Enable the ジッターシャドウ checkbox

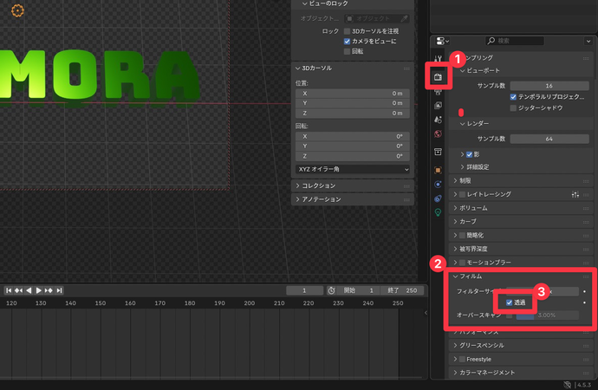[514, 108]
